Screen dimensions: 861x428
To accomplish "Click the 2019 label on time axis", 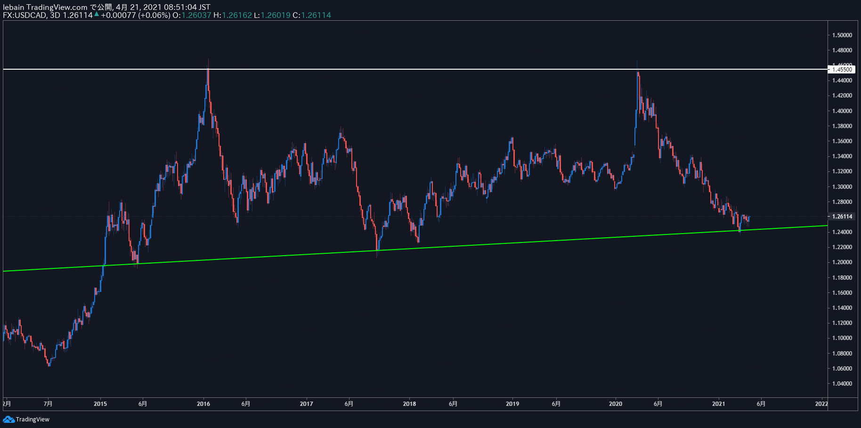I will click(512, 404).
